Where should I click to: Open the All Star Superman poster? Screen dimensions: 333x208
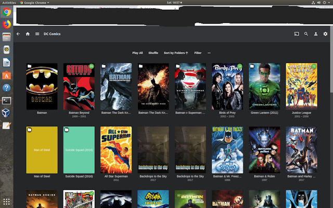116,150
